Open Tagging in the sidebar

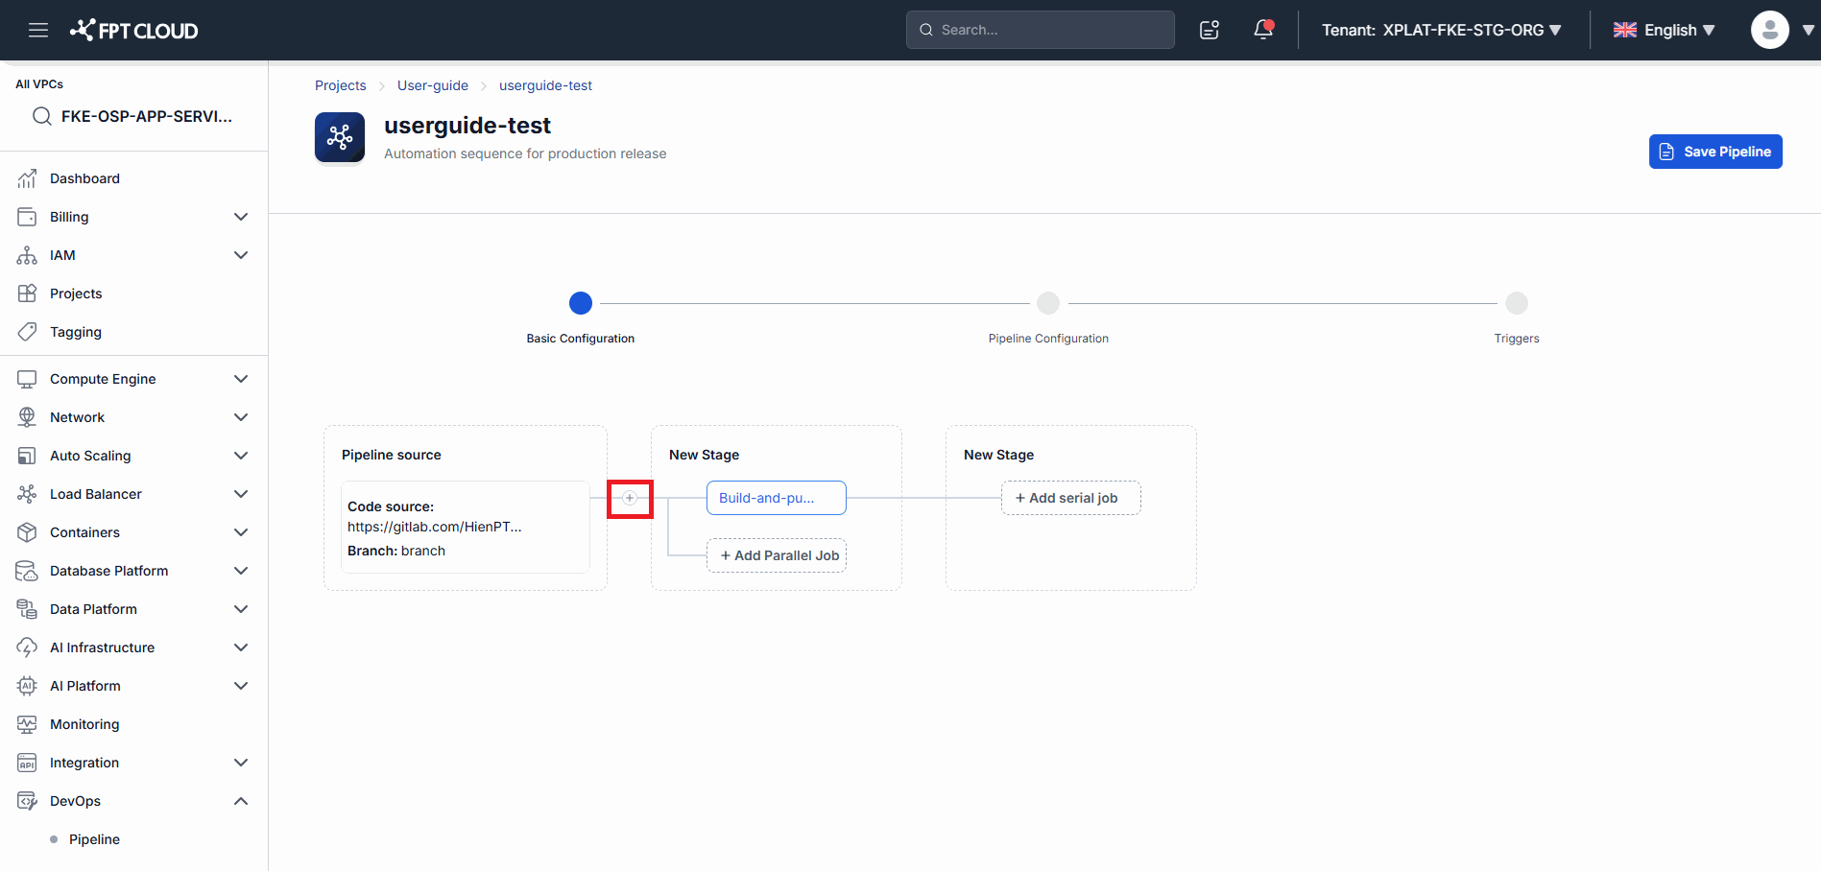(76, 332)
